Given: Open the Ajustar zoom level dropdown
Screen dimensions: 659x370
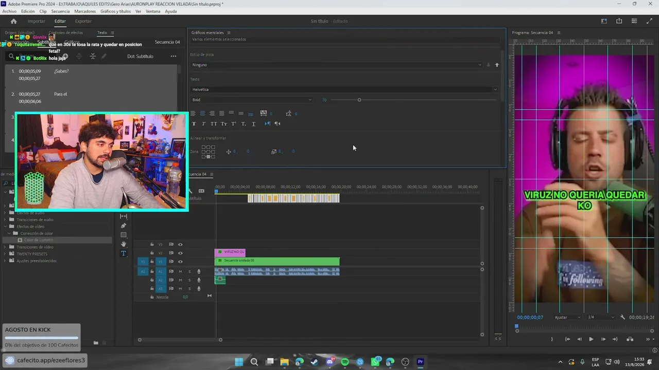Looking at the screenshot, I should click(x=567, y=317).
